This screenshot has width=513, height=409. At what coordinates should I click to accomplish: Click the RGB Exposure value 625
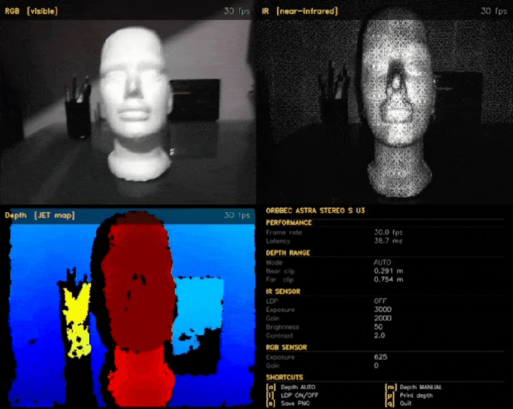point(380,357)
